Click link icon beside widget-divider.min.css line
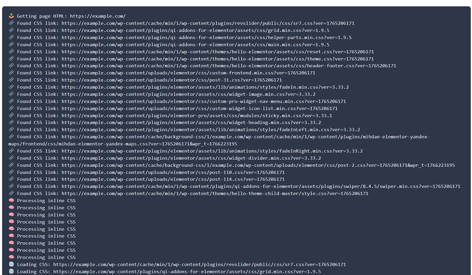This screenshot has height=275, width=472. [x=11, y=158]
